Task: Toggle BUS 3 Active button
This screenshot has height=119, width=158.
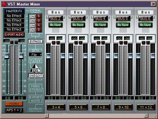Action: 78,25
